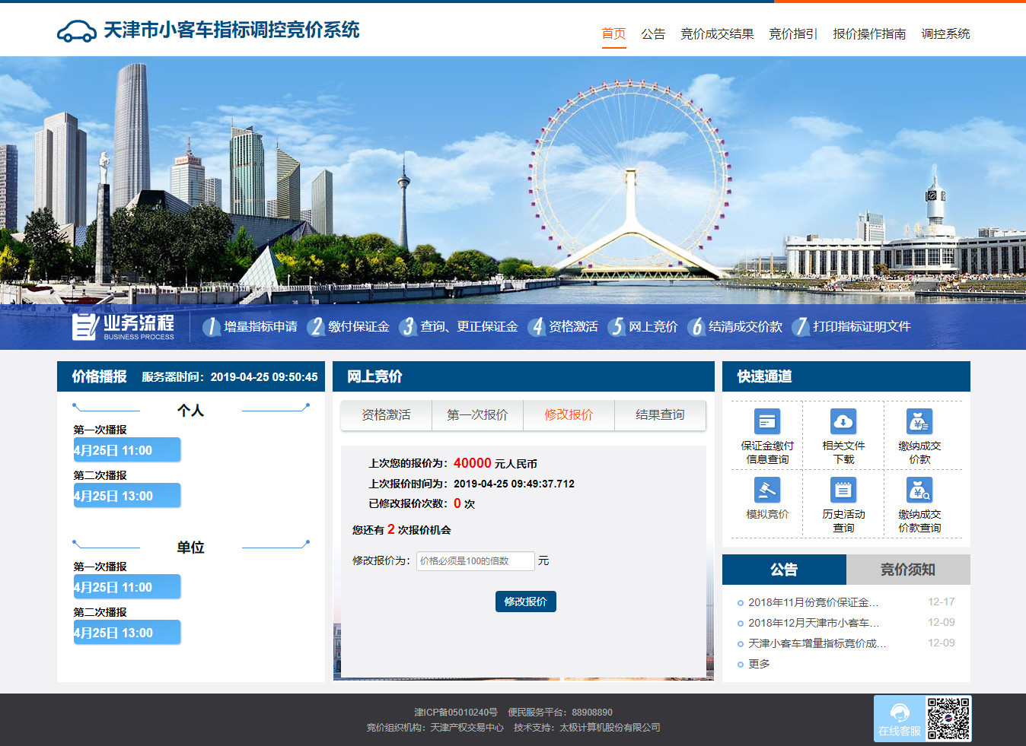This screenshot has width=1026, height=746.
Task: Open notice 2018年11月份竞价保证金
Action: click(x=813, y=602)
